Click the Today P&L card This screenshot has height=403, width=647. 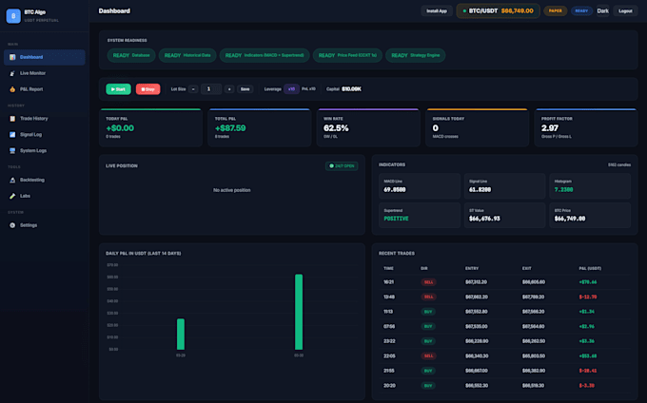[x=150, y=127]
